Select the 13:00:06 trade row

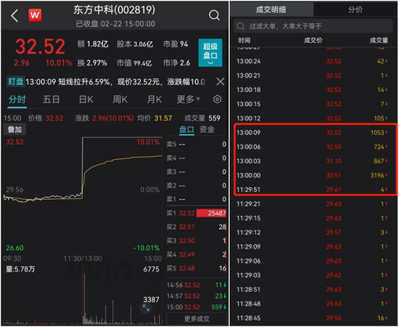coord(313,147)
